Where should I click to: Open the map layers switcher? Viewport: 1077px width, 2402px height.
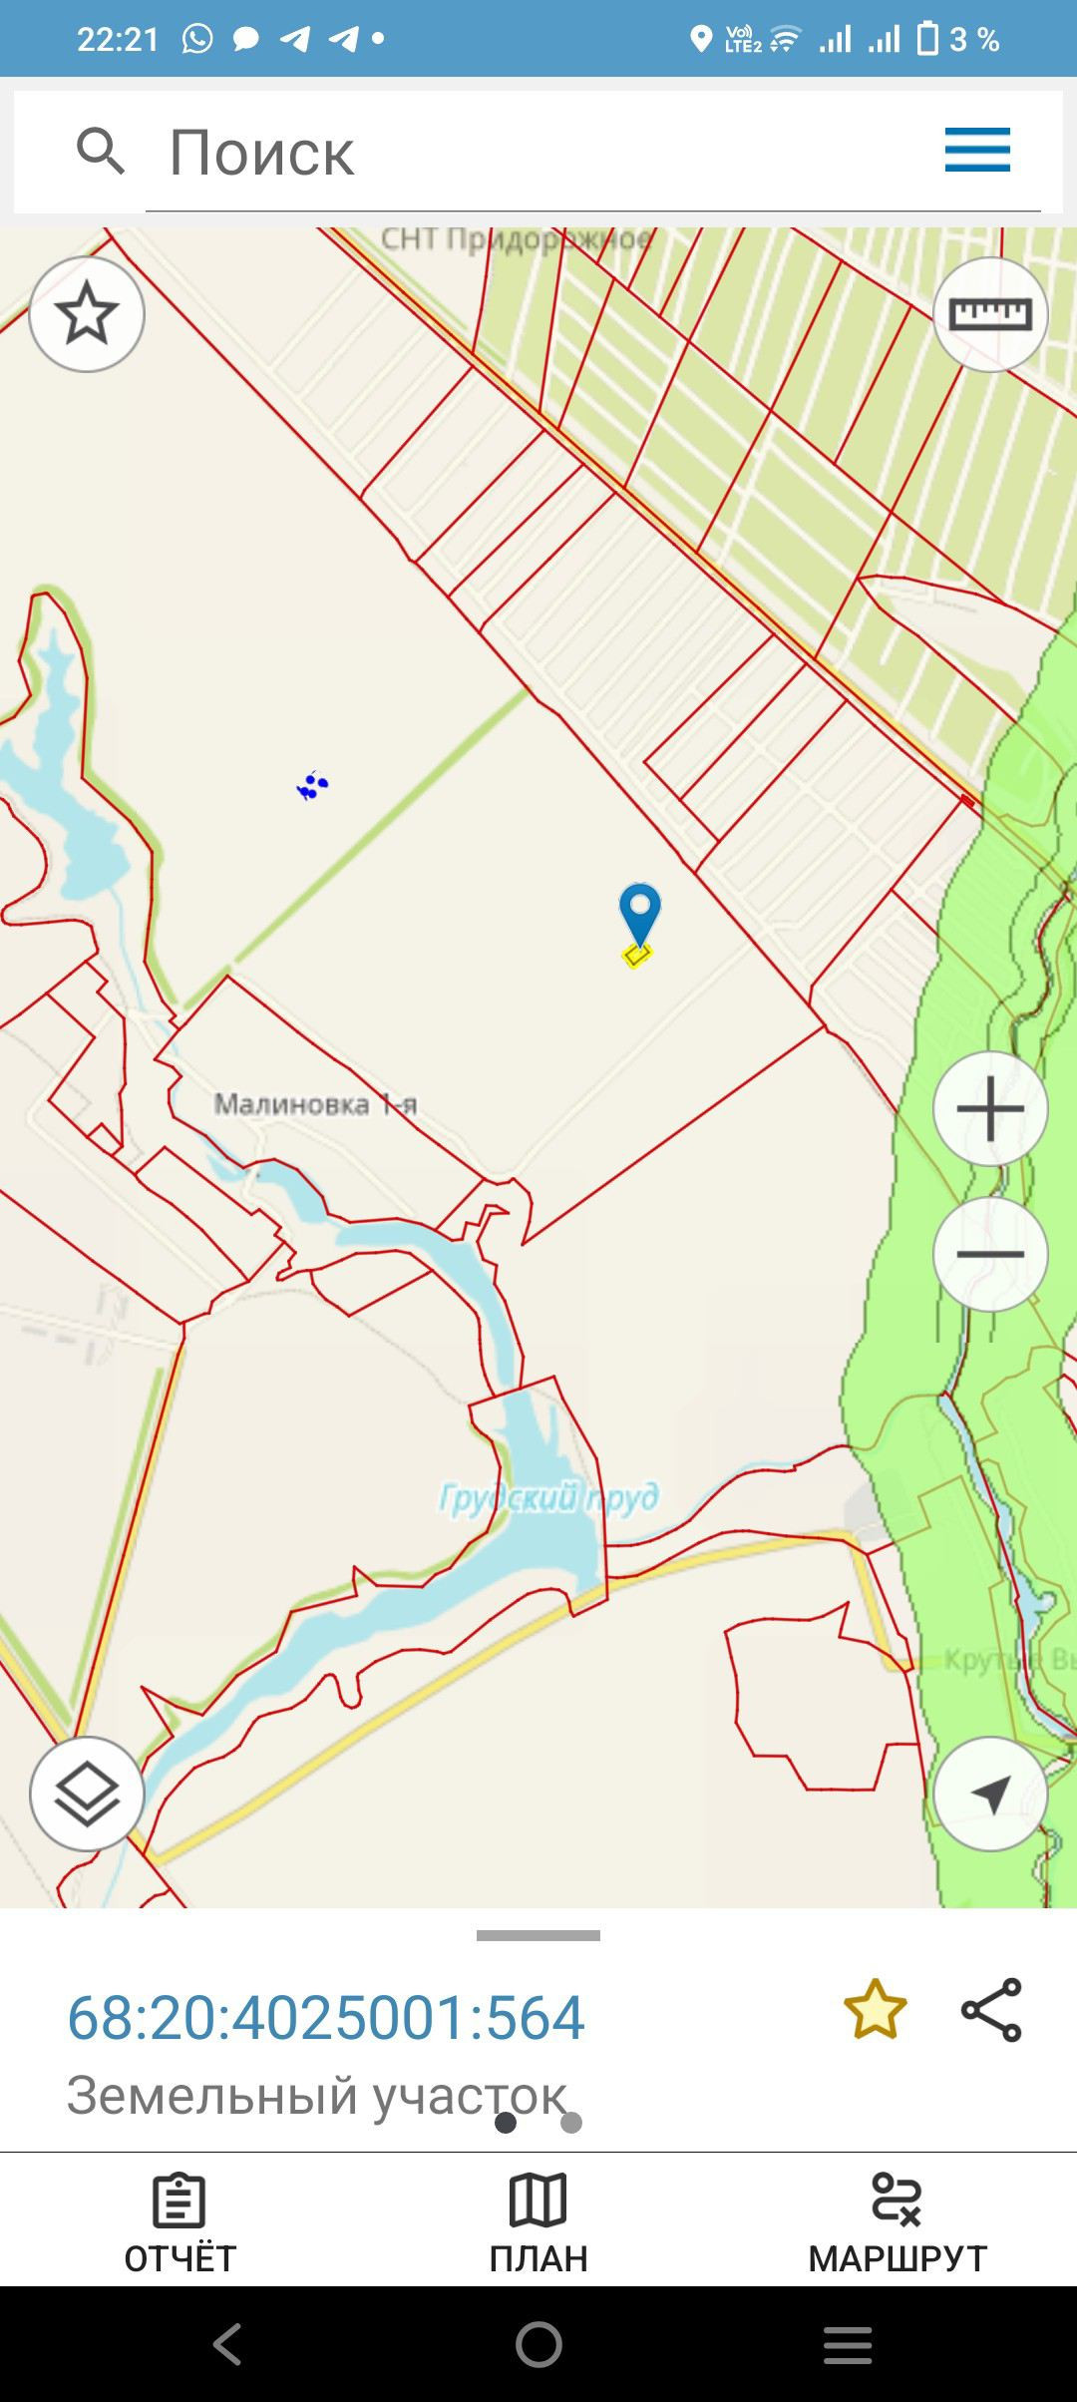(87, 1794)
